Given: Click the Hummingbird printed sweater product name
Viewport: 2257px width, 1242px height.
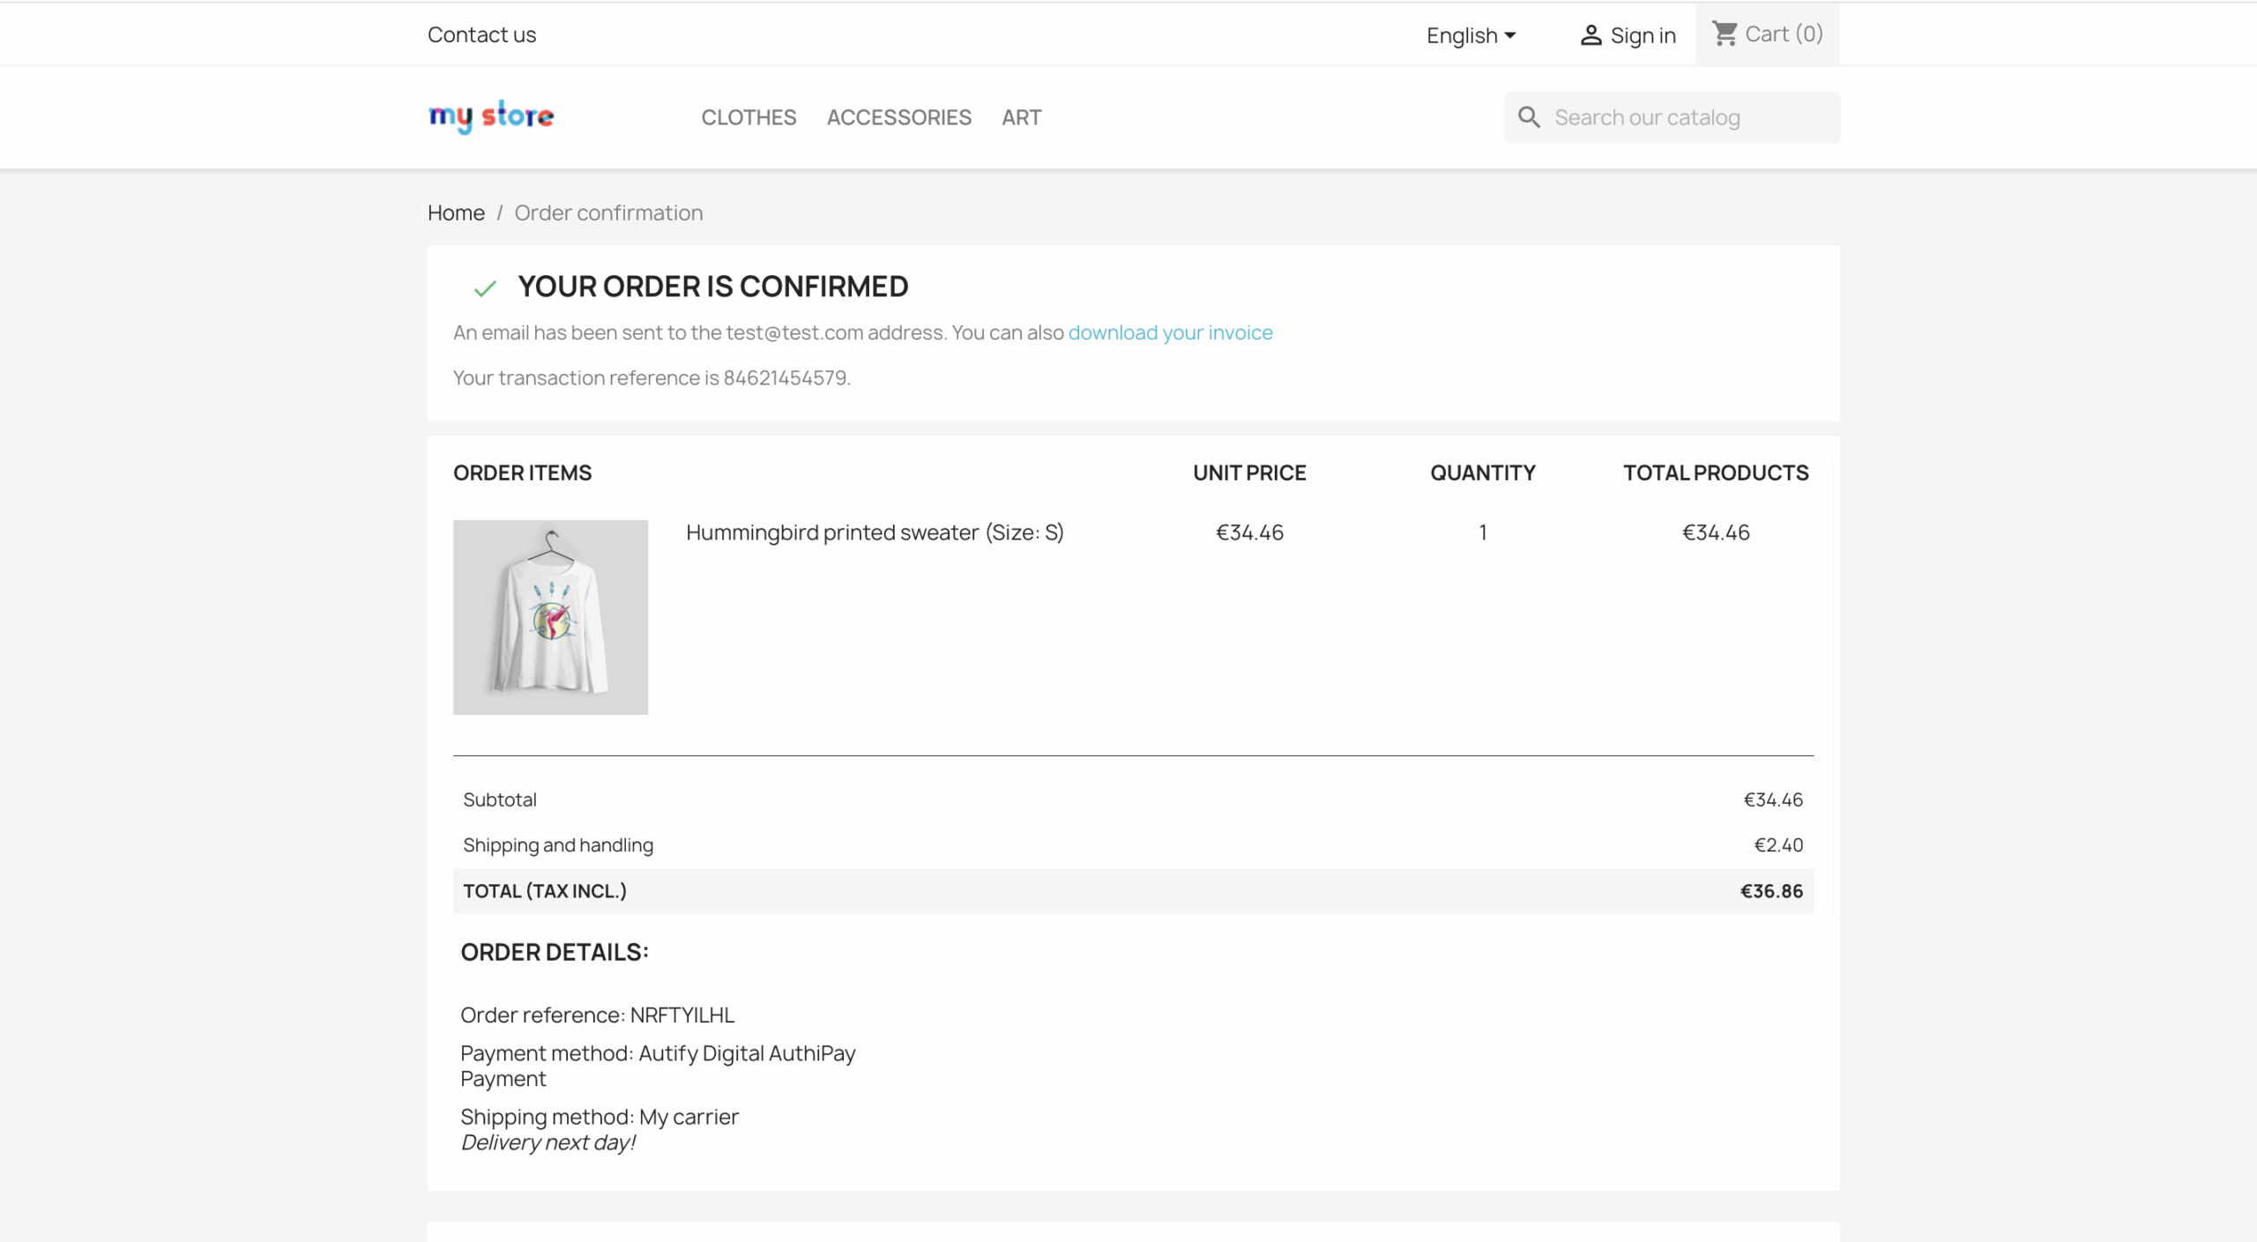Looking at the screenshot, I should click(x=875, y=532).
